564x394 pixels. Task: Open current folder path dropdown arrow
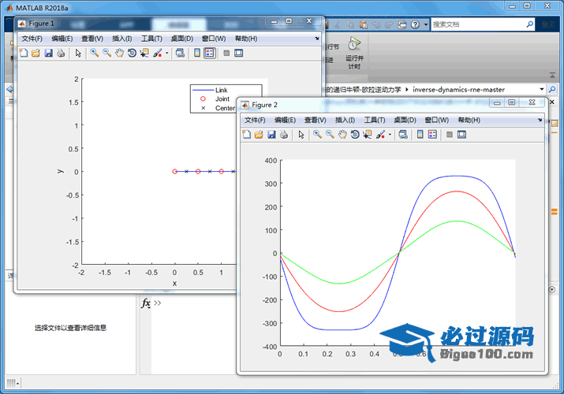click(x=541, y=89)
